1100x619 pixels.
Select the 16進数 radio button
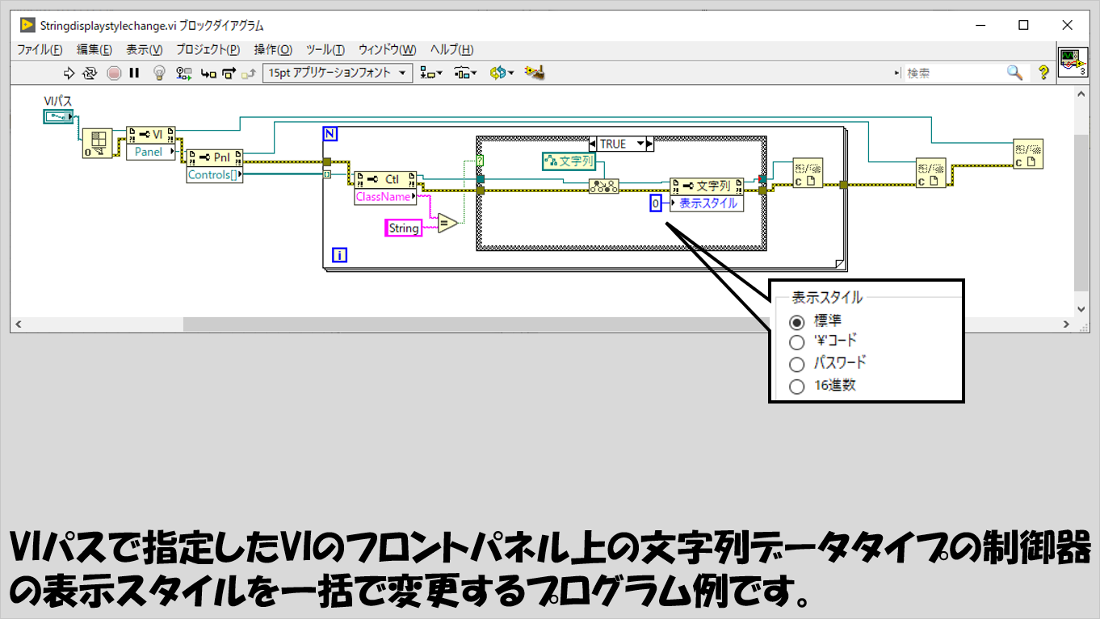[797, 386]
